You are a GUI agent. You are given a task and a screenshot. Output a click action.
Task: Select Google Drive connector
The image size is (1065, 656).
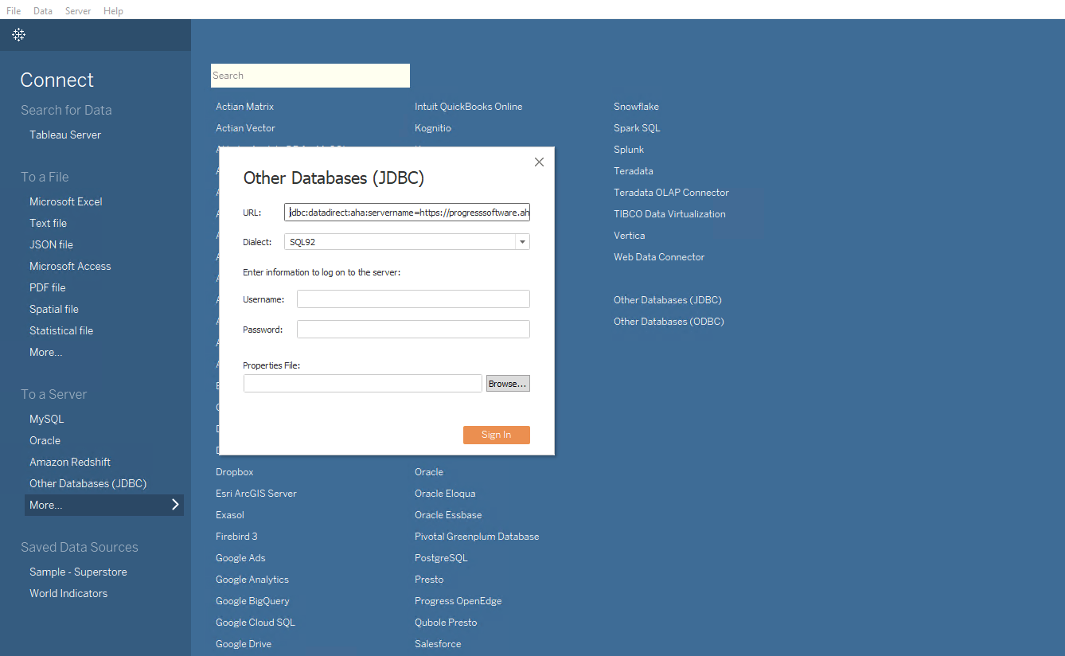(243, 644)
